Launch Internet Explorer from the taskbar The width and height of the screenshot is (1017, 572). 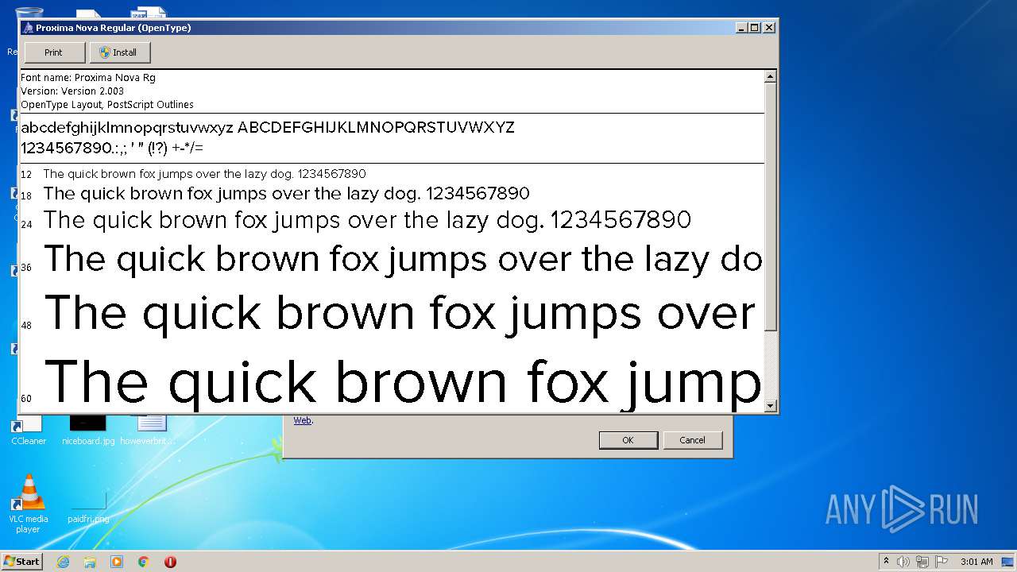[63, 562]
